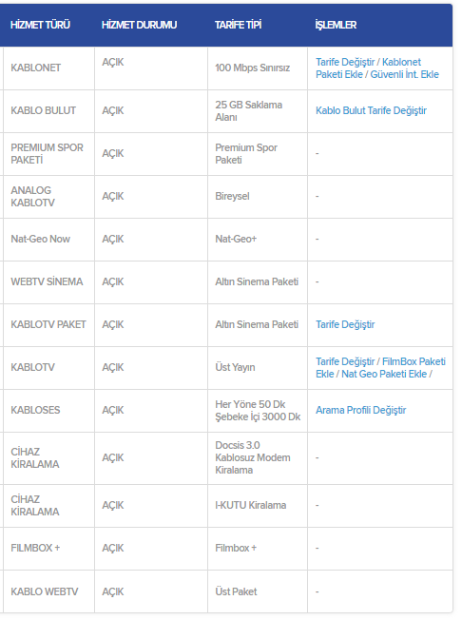Open Arama Profili Değiştir link
462x620 pixels.
361,410
